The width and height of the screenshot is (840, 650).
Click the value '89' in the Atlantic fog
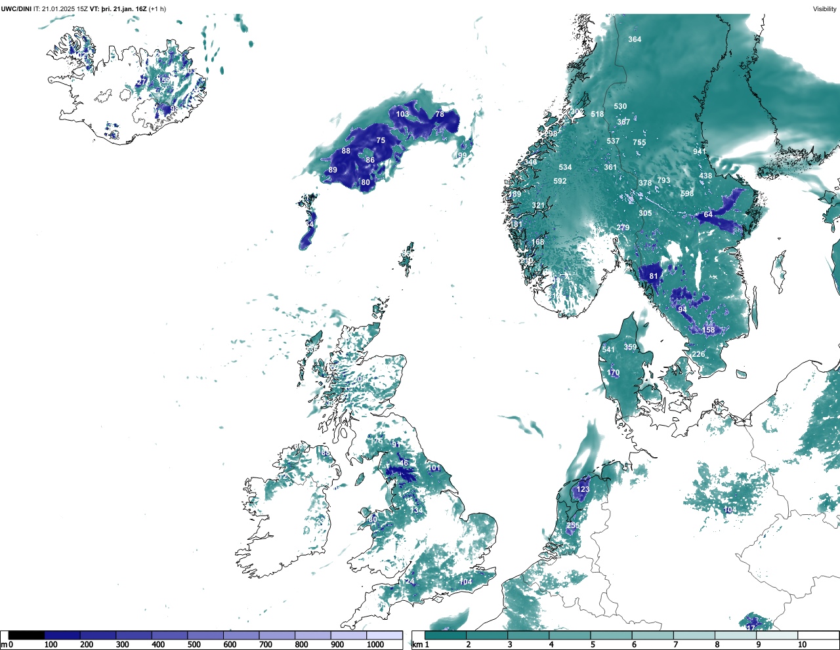333,170
